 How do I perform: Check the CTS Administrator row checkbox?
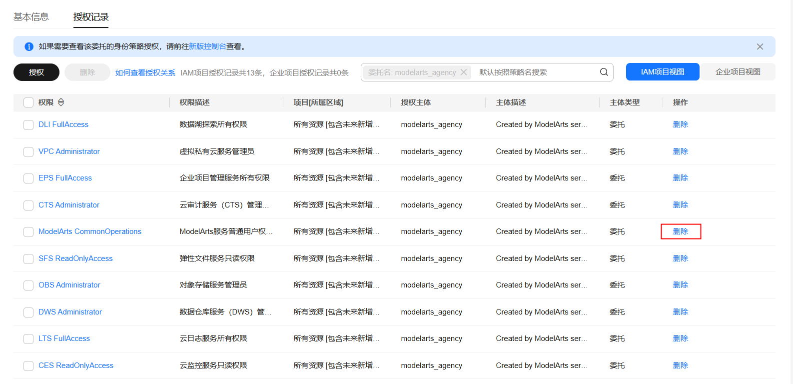[28, 205]
